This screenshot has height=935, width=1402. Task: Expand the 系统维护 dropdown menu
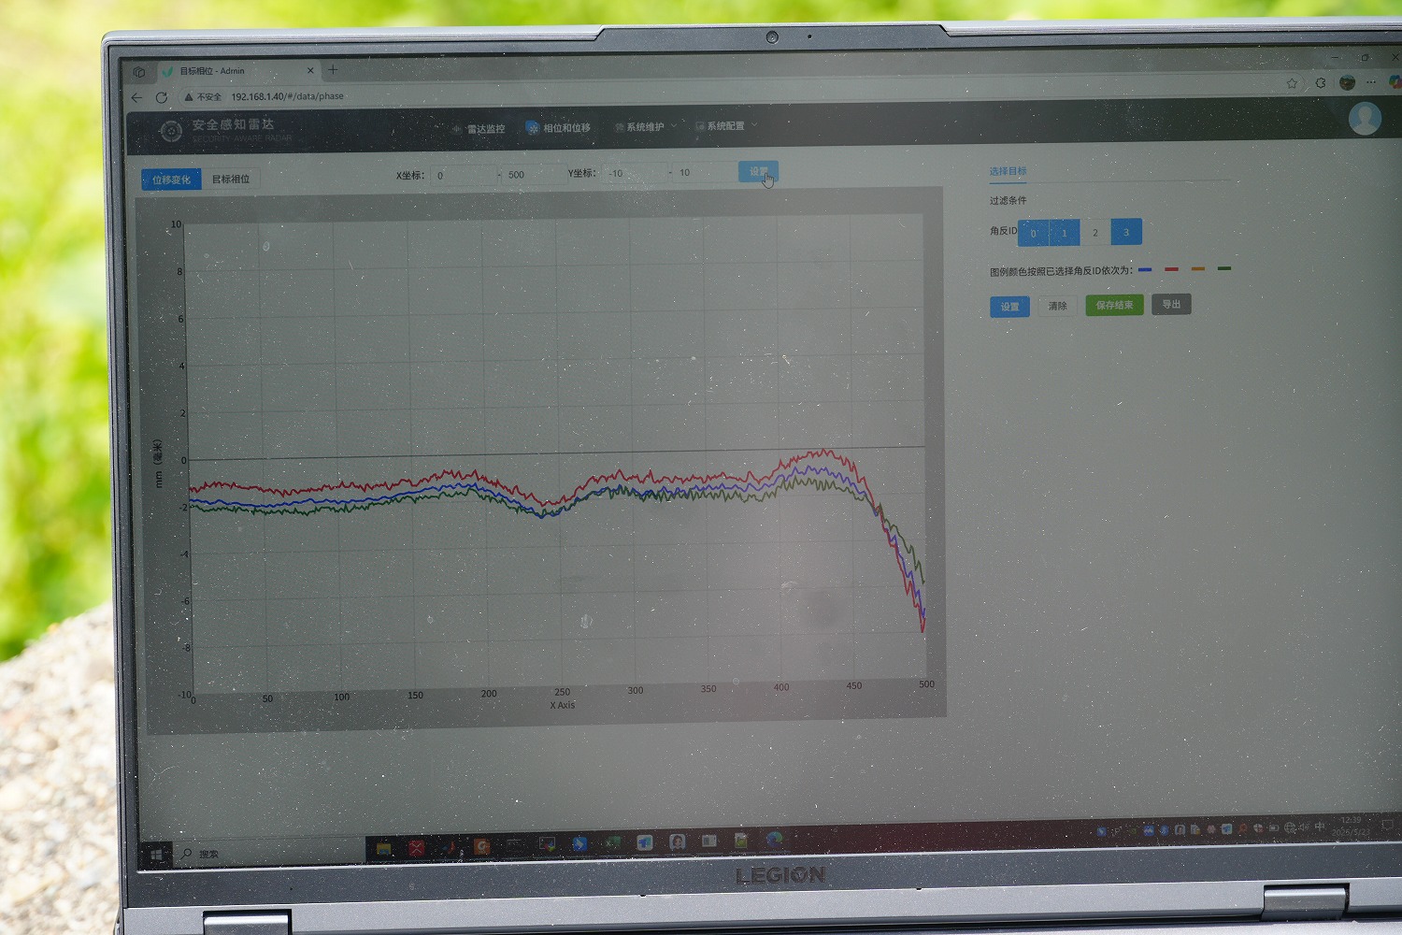coord(645,127)
